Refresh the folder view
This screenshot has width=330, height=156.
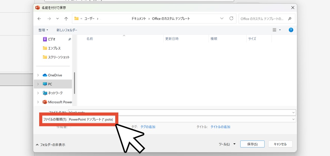coord(231,19)
